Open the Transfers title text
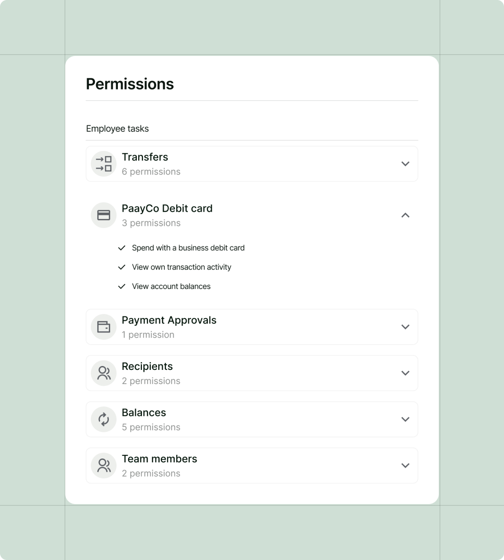The image size is (504, 560). tap(145, 157)
